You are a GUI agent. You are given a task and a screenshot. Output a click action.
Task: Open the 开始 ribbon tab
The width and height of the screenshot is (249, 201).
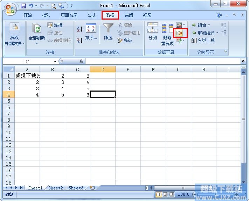[x=27, y=15]
